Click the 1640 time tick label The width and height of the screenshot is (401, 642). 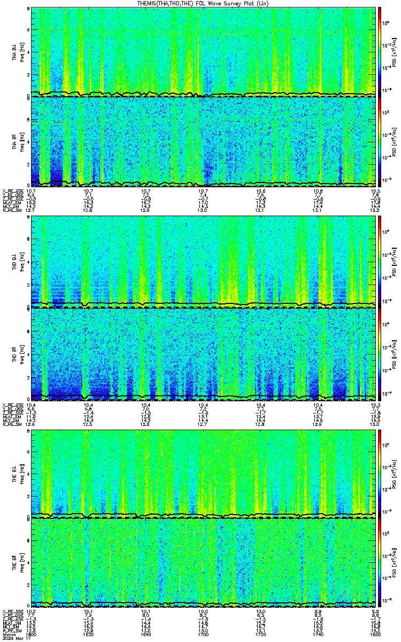pos(146,635)
